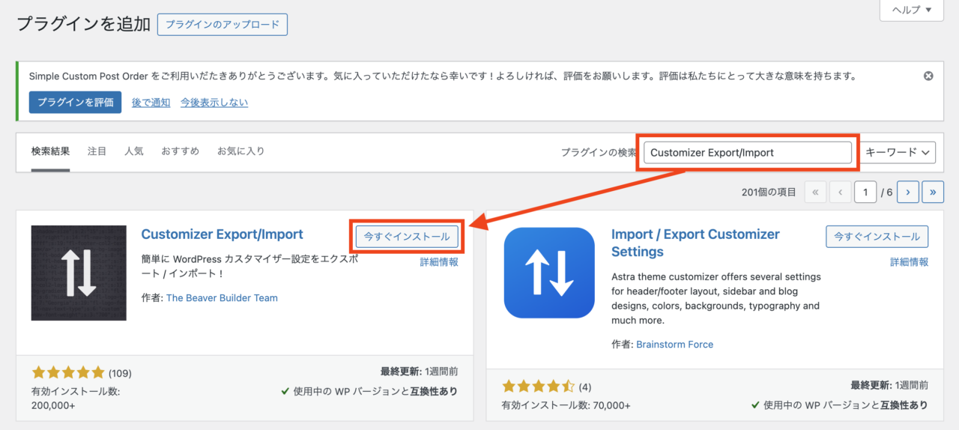Click the 今後表示しない link
This screenshot has width=959, height=430.
pos(214,103)
